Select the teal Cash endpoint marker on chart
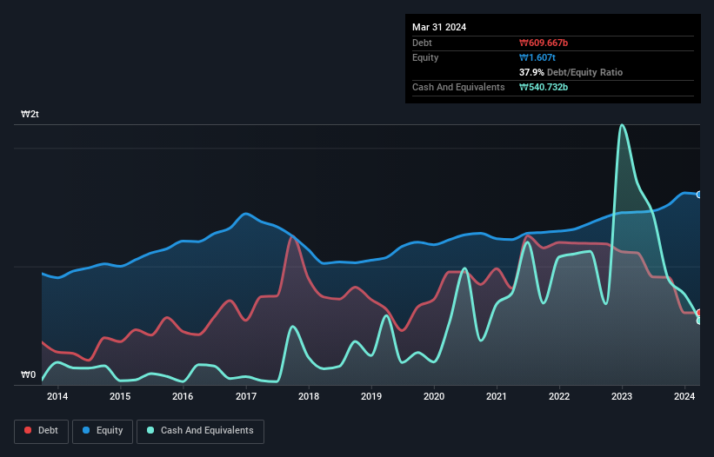 699,321
